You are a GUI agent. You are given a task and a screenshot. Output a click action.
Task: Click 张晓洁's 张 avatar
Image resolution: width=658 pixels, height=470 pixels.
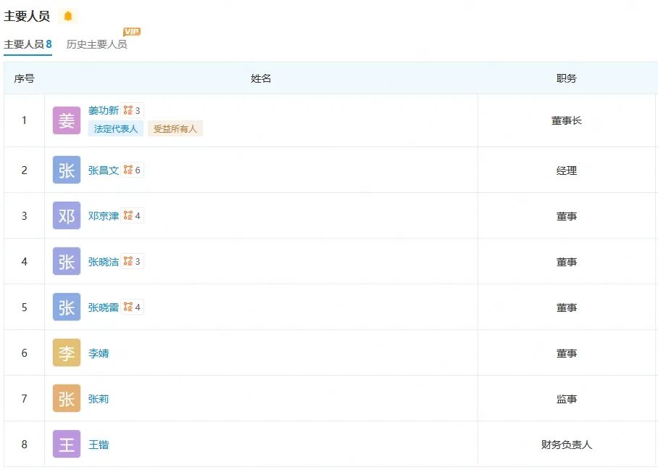[66, 262]
